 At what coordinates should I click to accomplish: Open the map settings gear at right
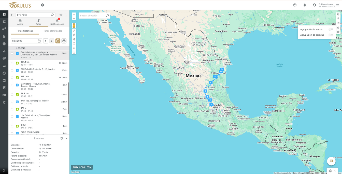(338, 28)
